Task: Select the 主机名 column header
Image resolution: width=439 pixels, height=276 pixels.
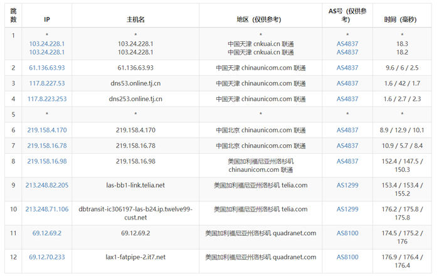Action: click(x=135, y=19)
